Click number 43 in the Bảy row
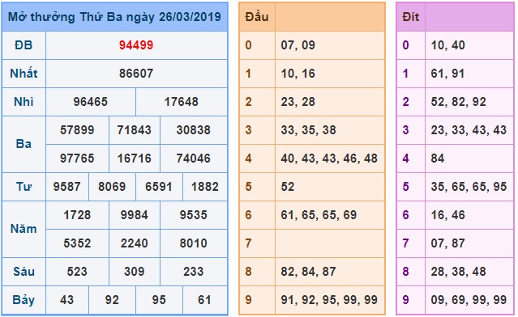Image resolution: width=518 pixels, height=317 pixels. pos(67,300)
